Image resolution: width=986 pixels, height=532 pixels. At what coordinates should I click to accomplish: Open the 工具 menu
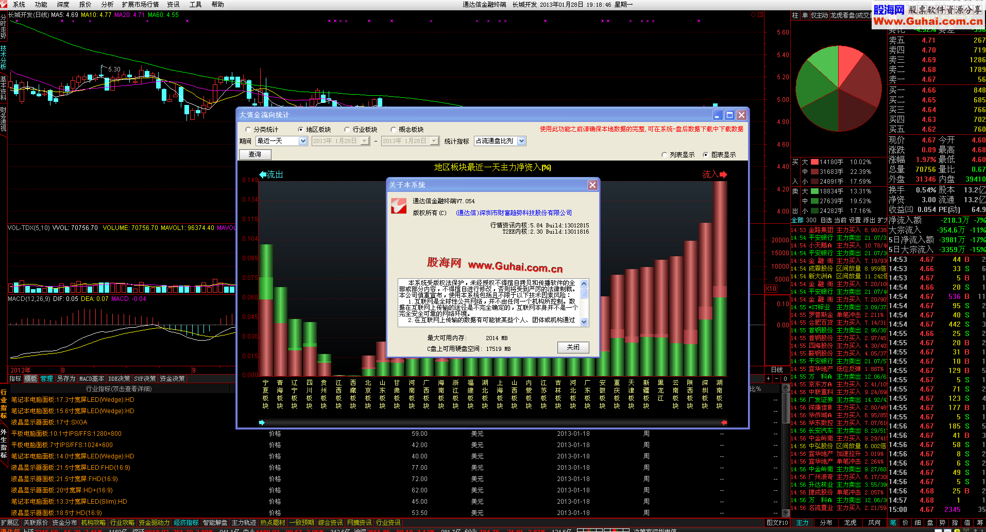[195, 4]
